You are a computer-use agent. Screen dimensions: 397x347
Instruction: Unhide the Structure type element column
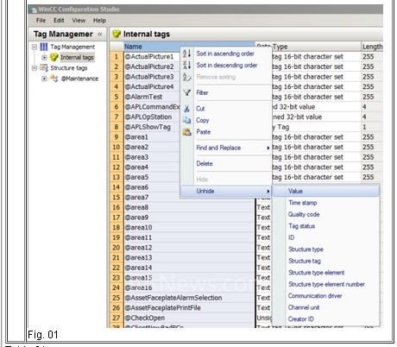(317, 273)
